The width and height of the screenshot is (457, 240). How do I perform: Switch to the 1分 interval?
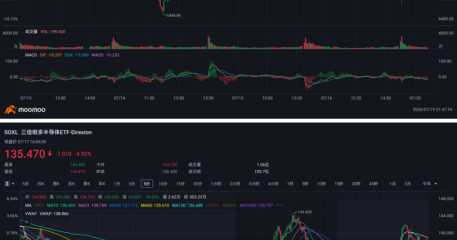point(117,183)
